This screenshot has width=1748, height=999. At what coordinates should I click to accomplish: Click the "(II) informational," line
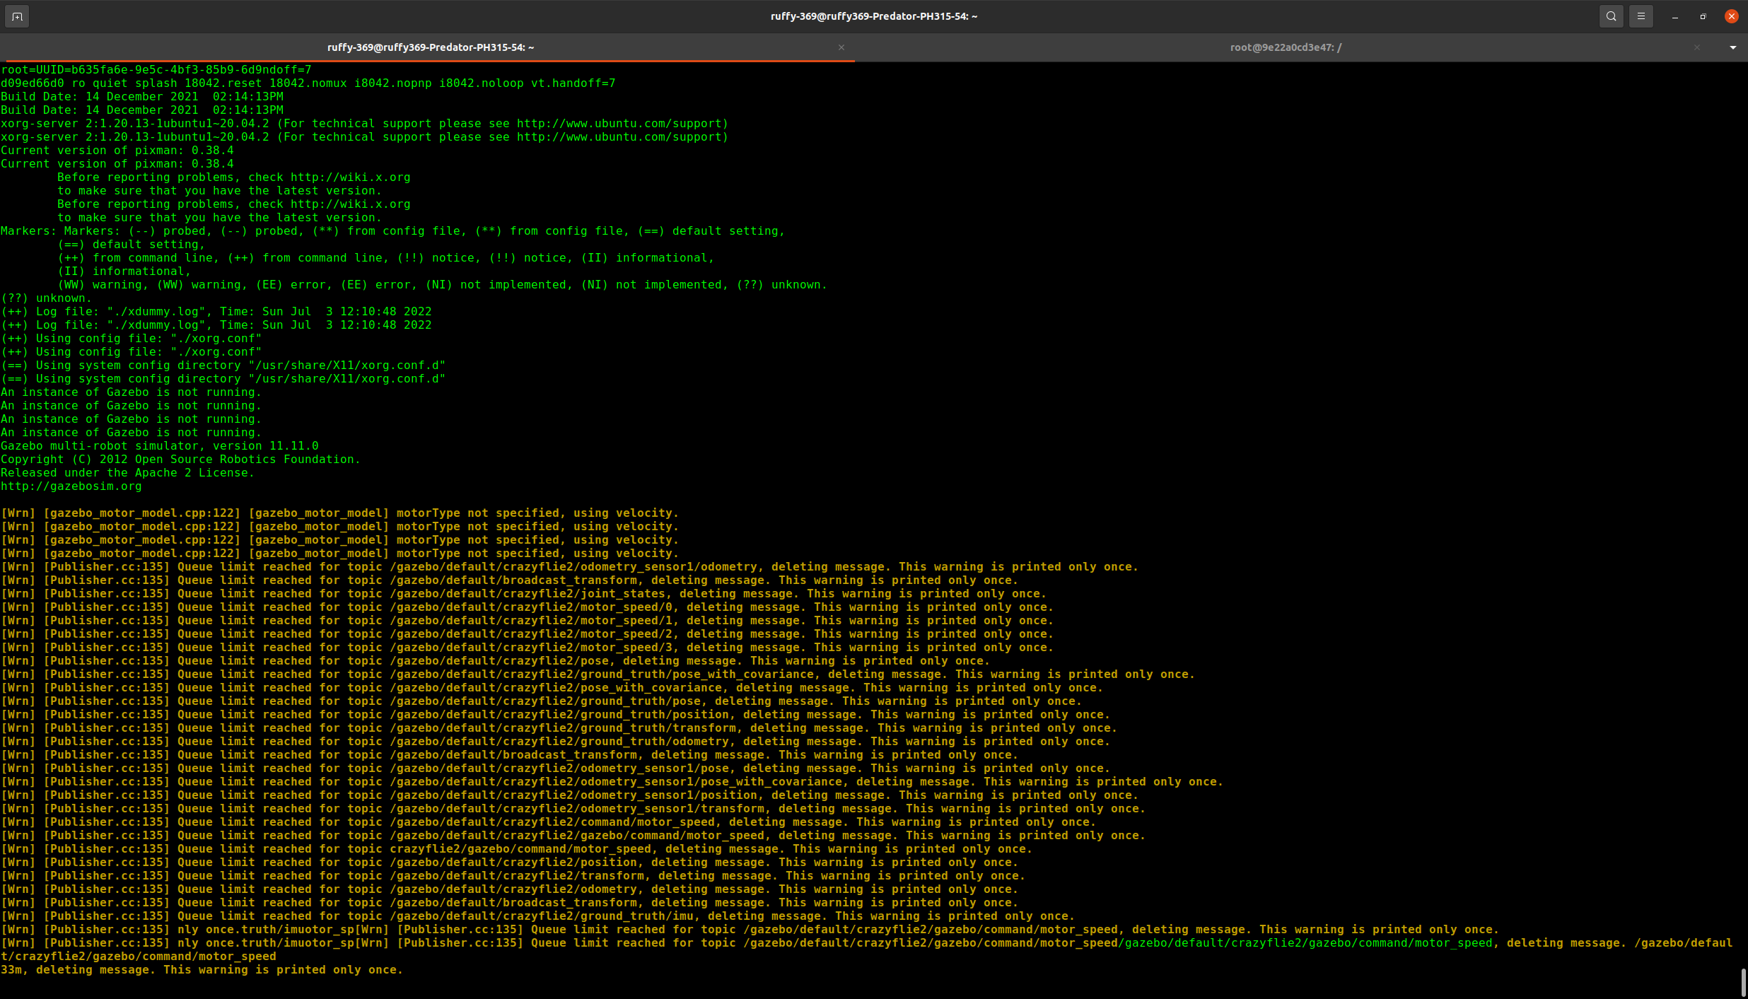click(124, 271)
